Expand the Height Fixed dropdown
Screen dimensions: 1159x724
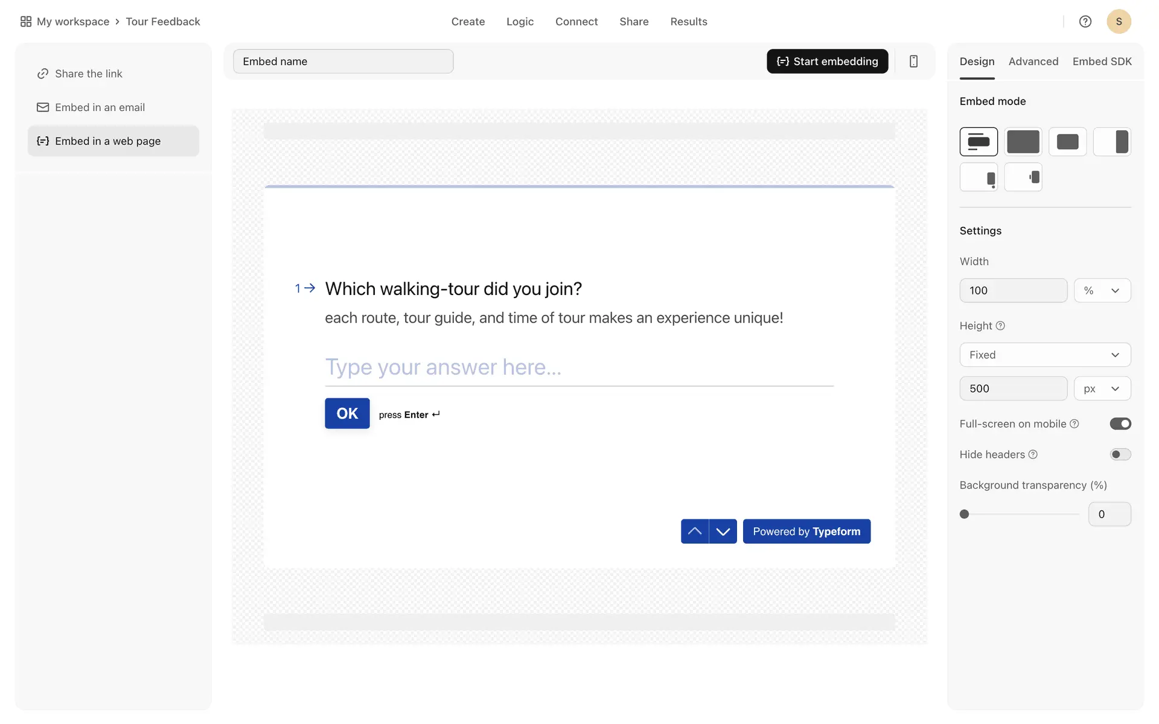click(1044, 355)
